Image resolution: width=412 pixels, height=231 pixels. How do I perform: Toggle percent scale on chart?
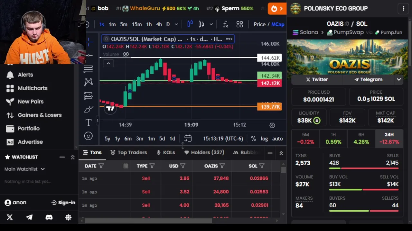(x=254, y=139)
